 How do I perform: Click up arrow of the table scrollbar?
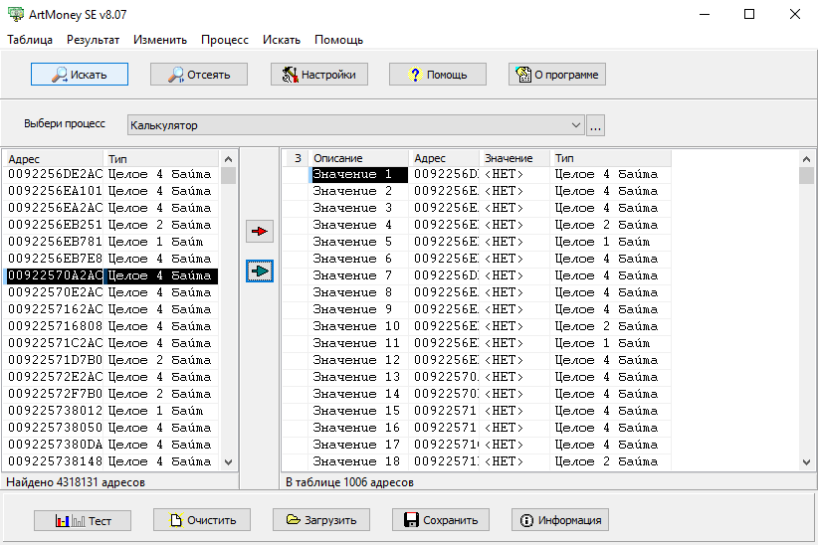pyautogui.click(x=806, y=159)
